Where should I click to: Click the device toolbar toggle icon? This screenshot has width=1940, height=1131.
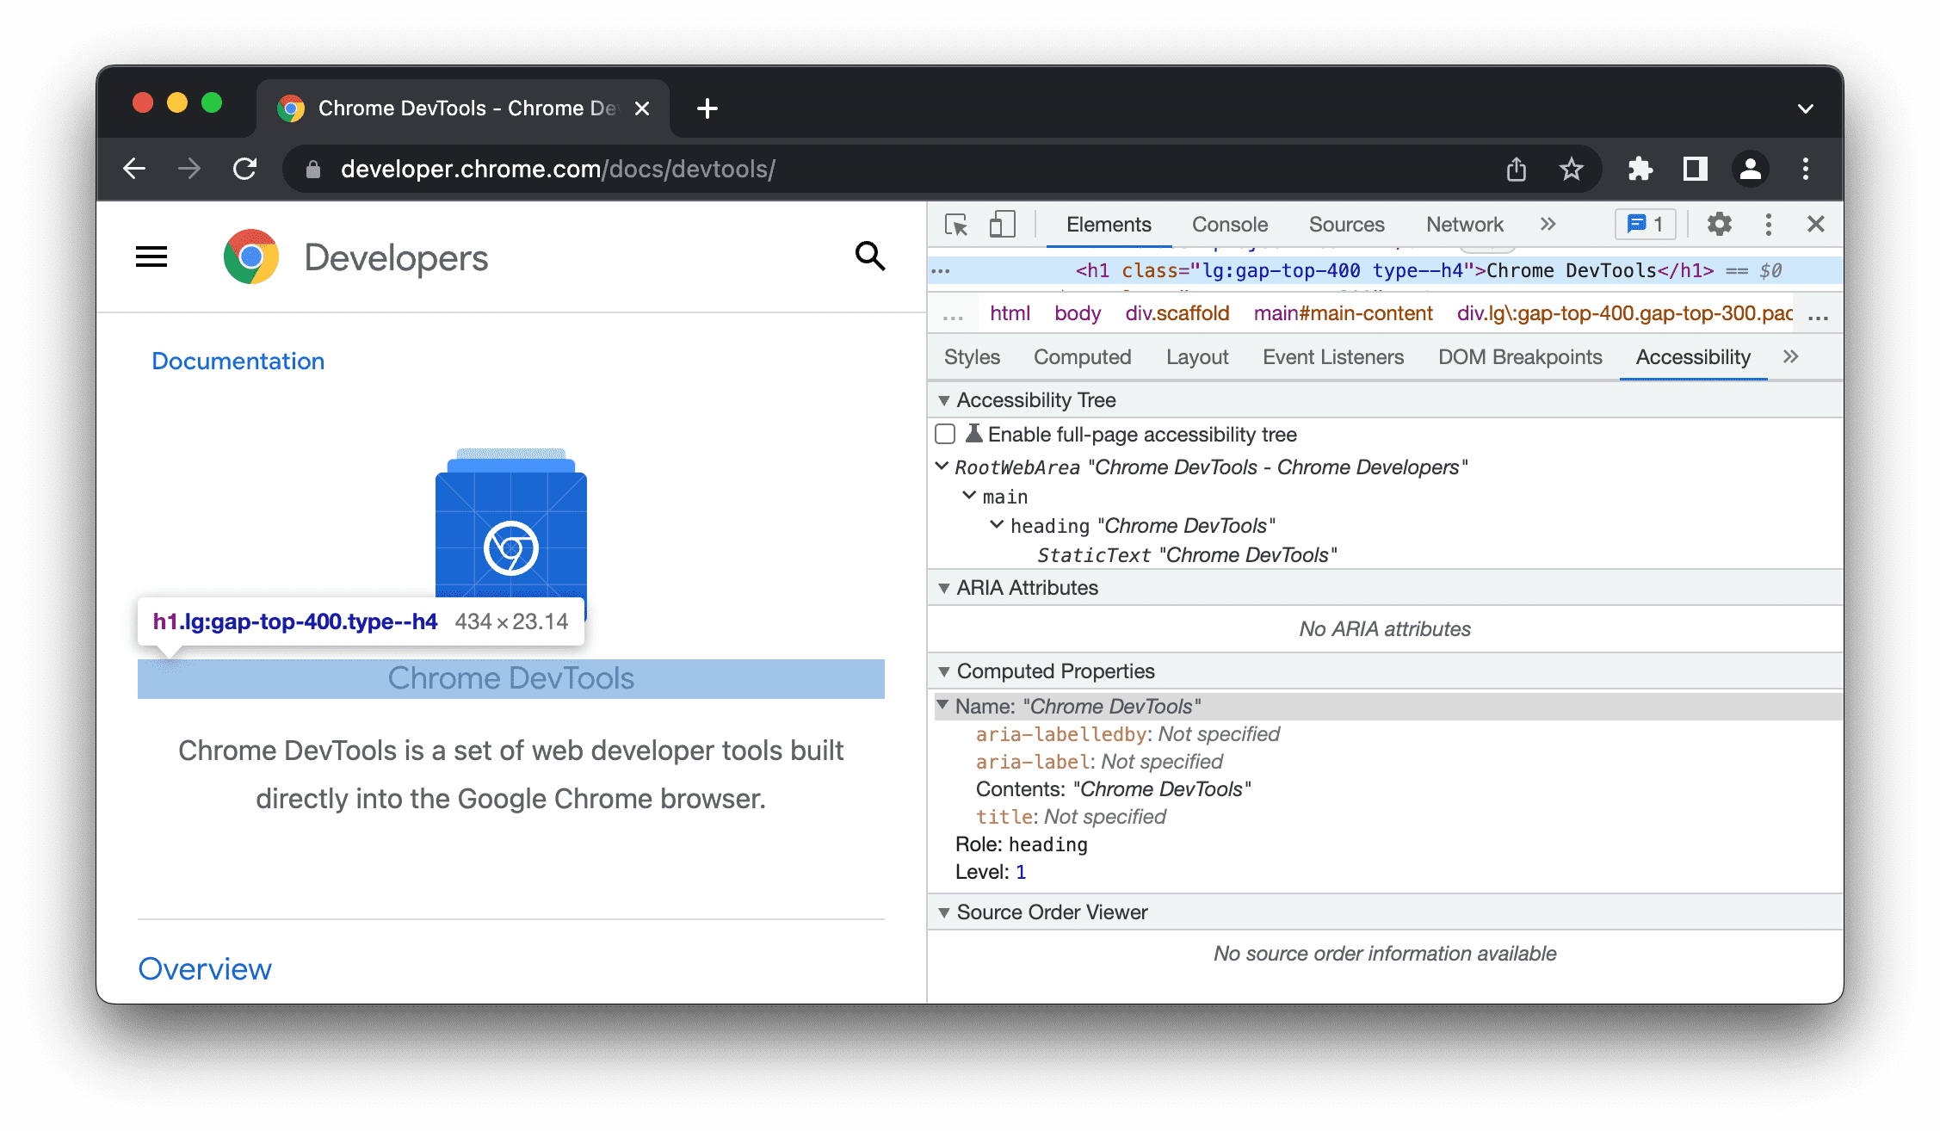coord(1000,224)
